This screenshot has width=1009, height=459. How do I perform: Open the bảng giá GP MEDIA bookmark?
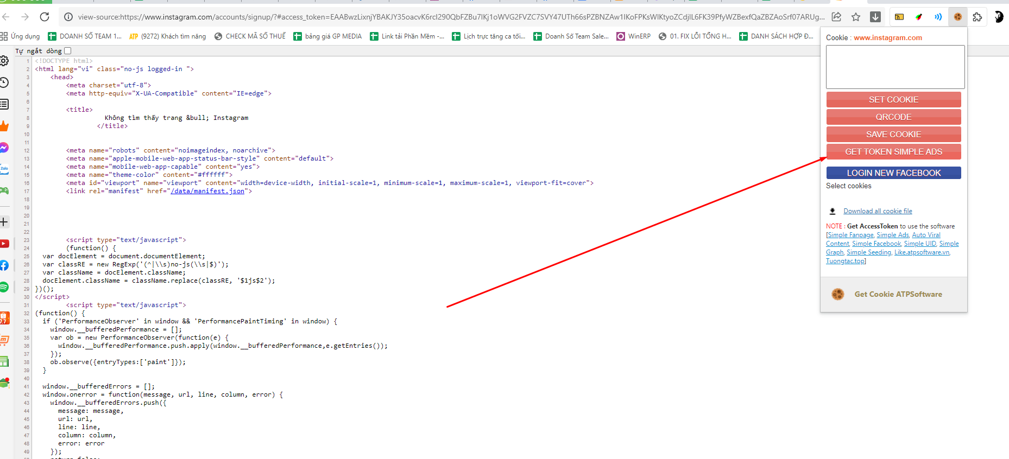327,36
